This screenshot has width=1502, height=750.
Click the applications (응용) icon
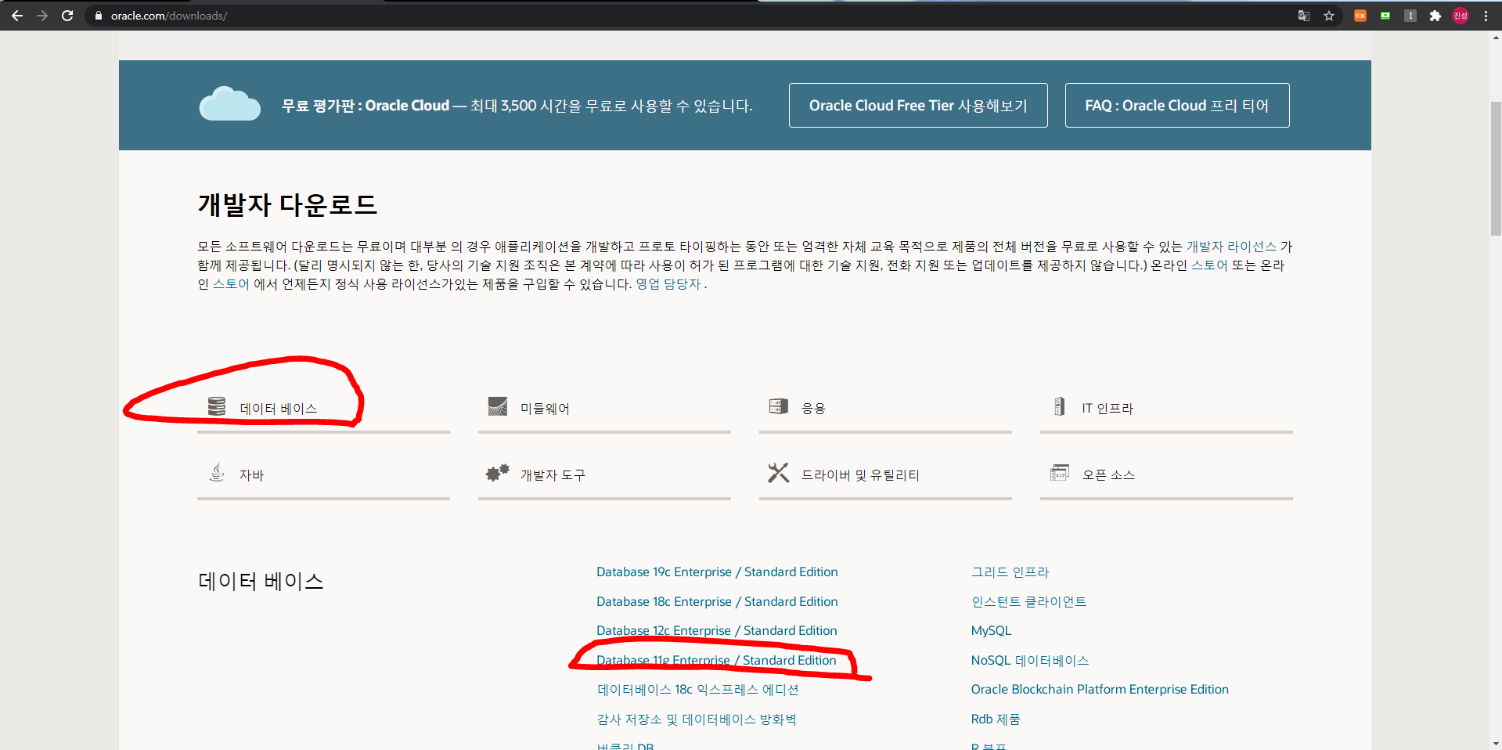point(778,406)
